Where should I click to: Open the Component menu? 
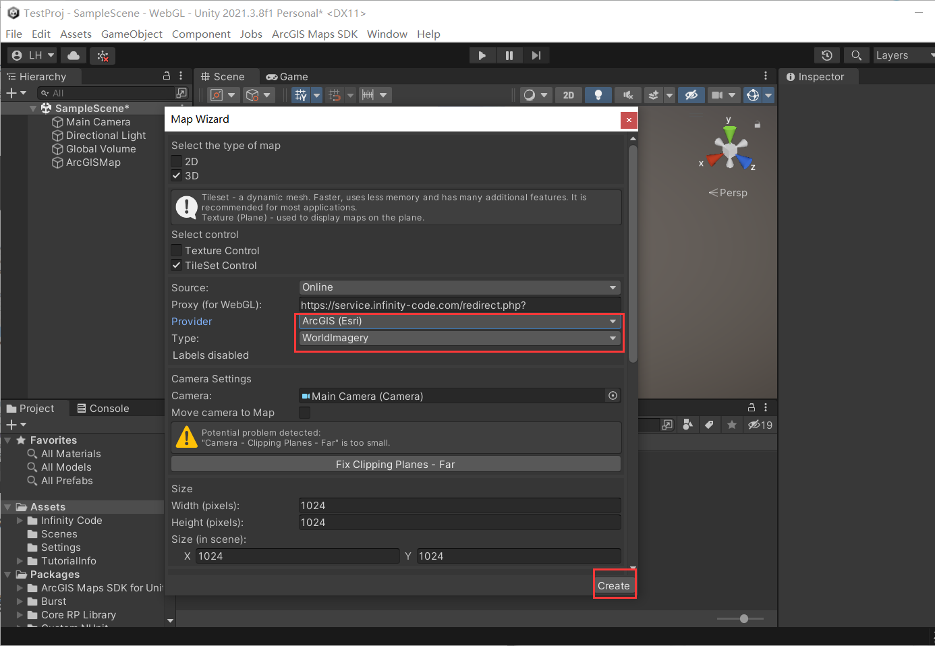click(201, 34)
